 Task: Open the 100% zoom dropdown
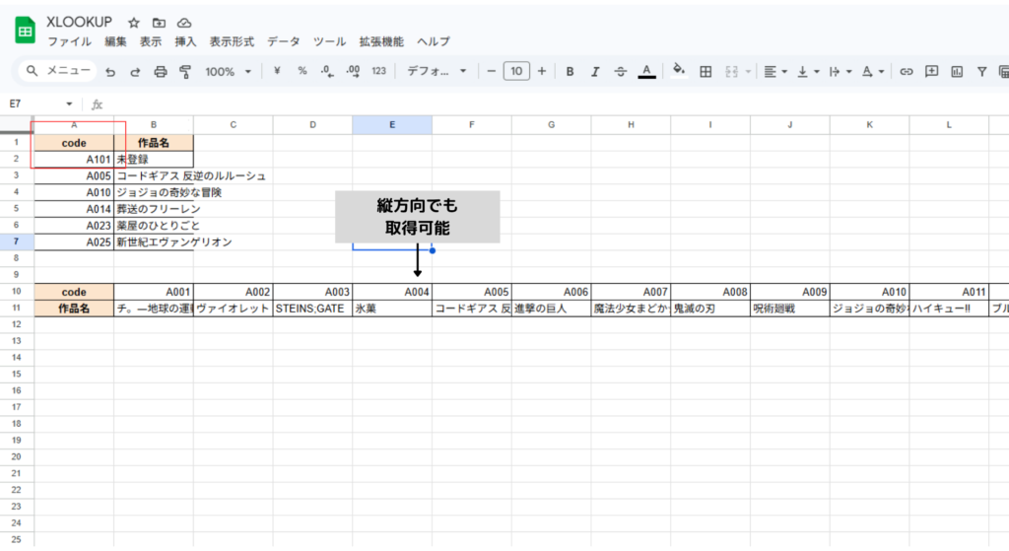[x=228, y=71]
